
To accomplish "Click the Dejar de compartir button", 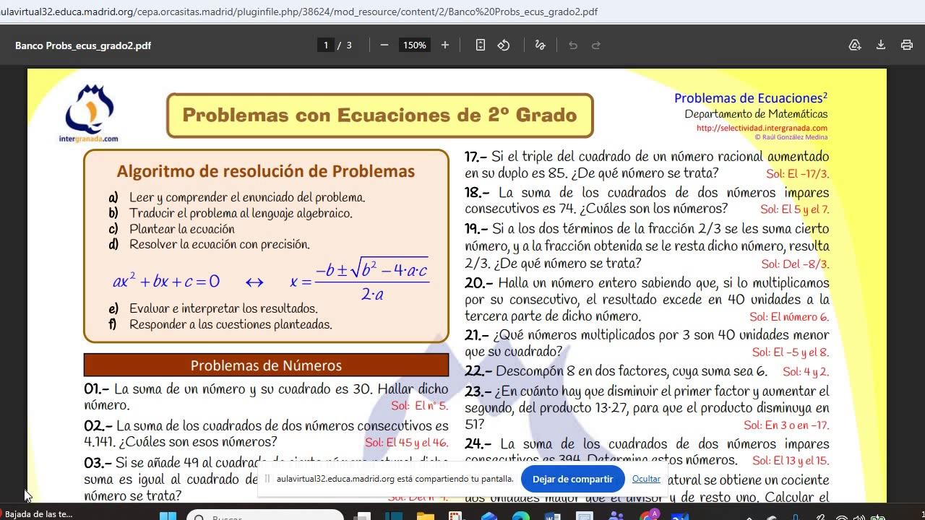I will (572, 479).
